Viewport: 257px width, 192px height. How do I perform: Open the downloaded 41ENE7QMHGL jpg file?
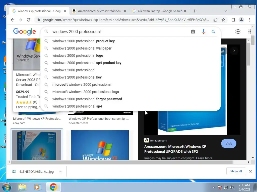33,171
